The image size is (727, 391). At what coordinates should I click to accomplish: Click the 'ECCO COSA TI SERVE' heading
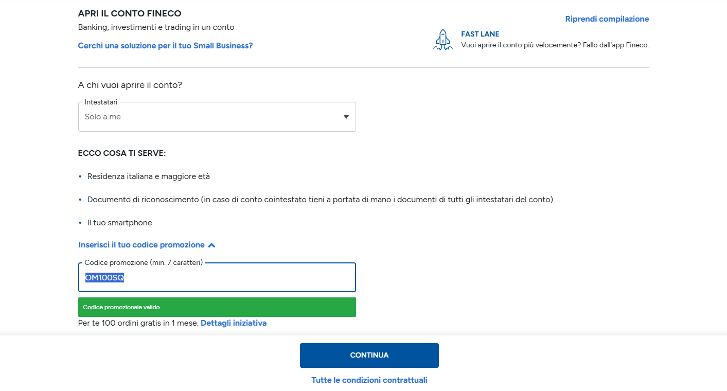pyautogui.click(x=122, y=153)
